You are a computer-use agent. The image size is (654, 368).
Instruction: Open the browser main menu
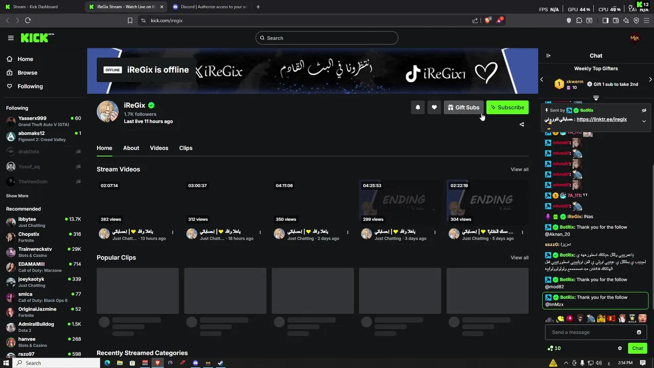[646, 20]
